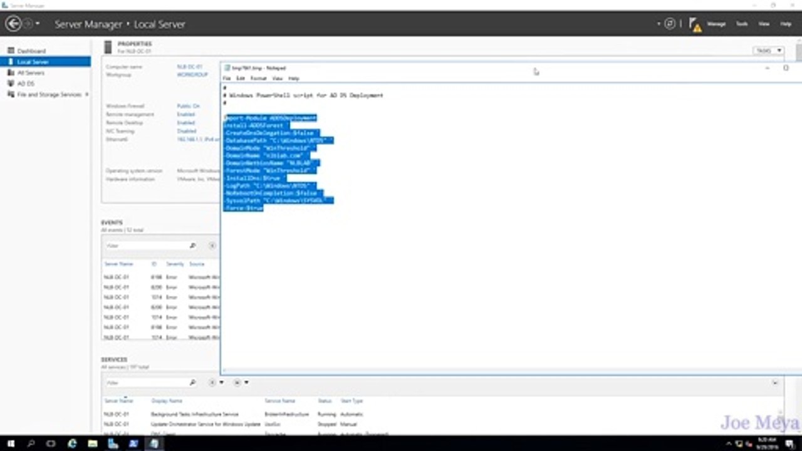Click the Remote Desktop Enabled link

pos(186,123)
